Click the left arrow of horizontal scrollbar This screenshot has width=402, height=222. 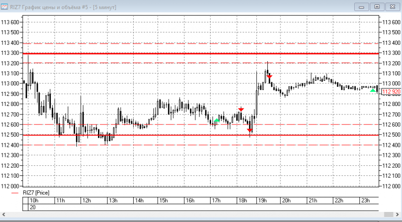click(x=4, y=214)
